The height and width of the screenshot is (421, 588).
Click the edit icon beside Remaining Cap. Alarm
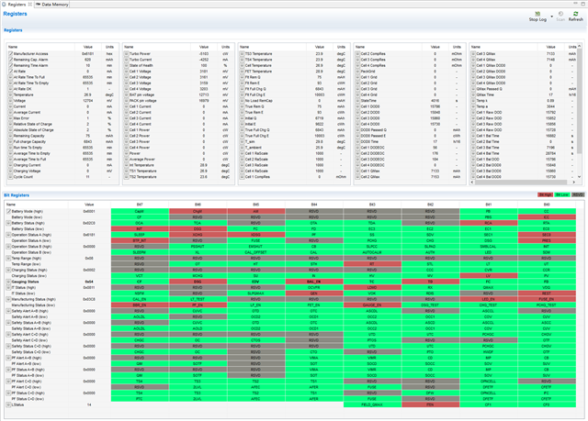click(x=10, y=60)
